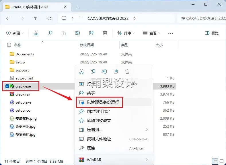The image size is (226, 165).
Task: Refresh the folder view
Action: pyautogui.click(x=49, y=18)
